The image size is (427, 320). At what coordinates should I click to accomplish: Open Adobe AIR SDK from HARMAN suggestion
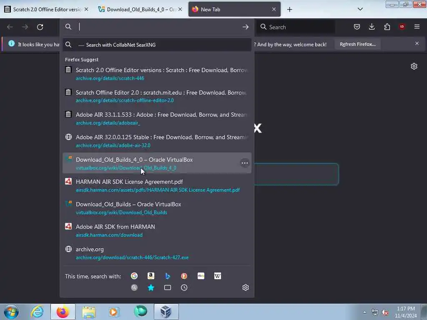click(x=157, y=230)
